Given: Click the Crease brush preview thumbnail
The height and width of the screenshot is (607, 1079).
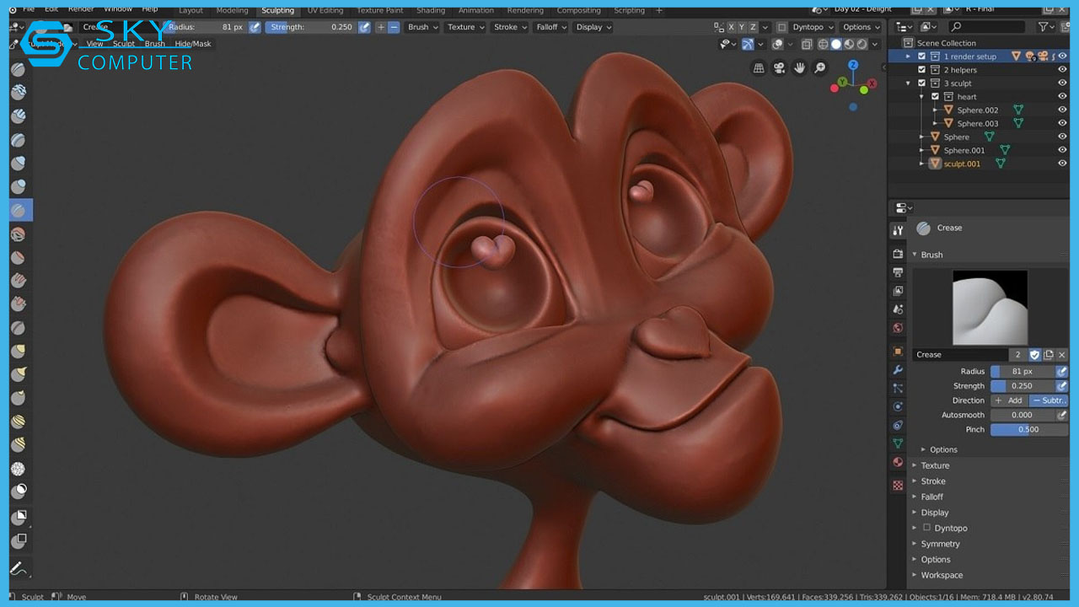Looking at the screenshot, I should pyautogui.click(x=990, y=308).
